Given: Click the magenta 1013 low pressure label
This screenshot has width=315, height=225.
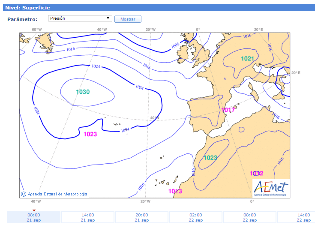Looking at the screenshot, I should [175, 191].
